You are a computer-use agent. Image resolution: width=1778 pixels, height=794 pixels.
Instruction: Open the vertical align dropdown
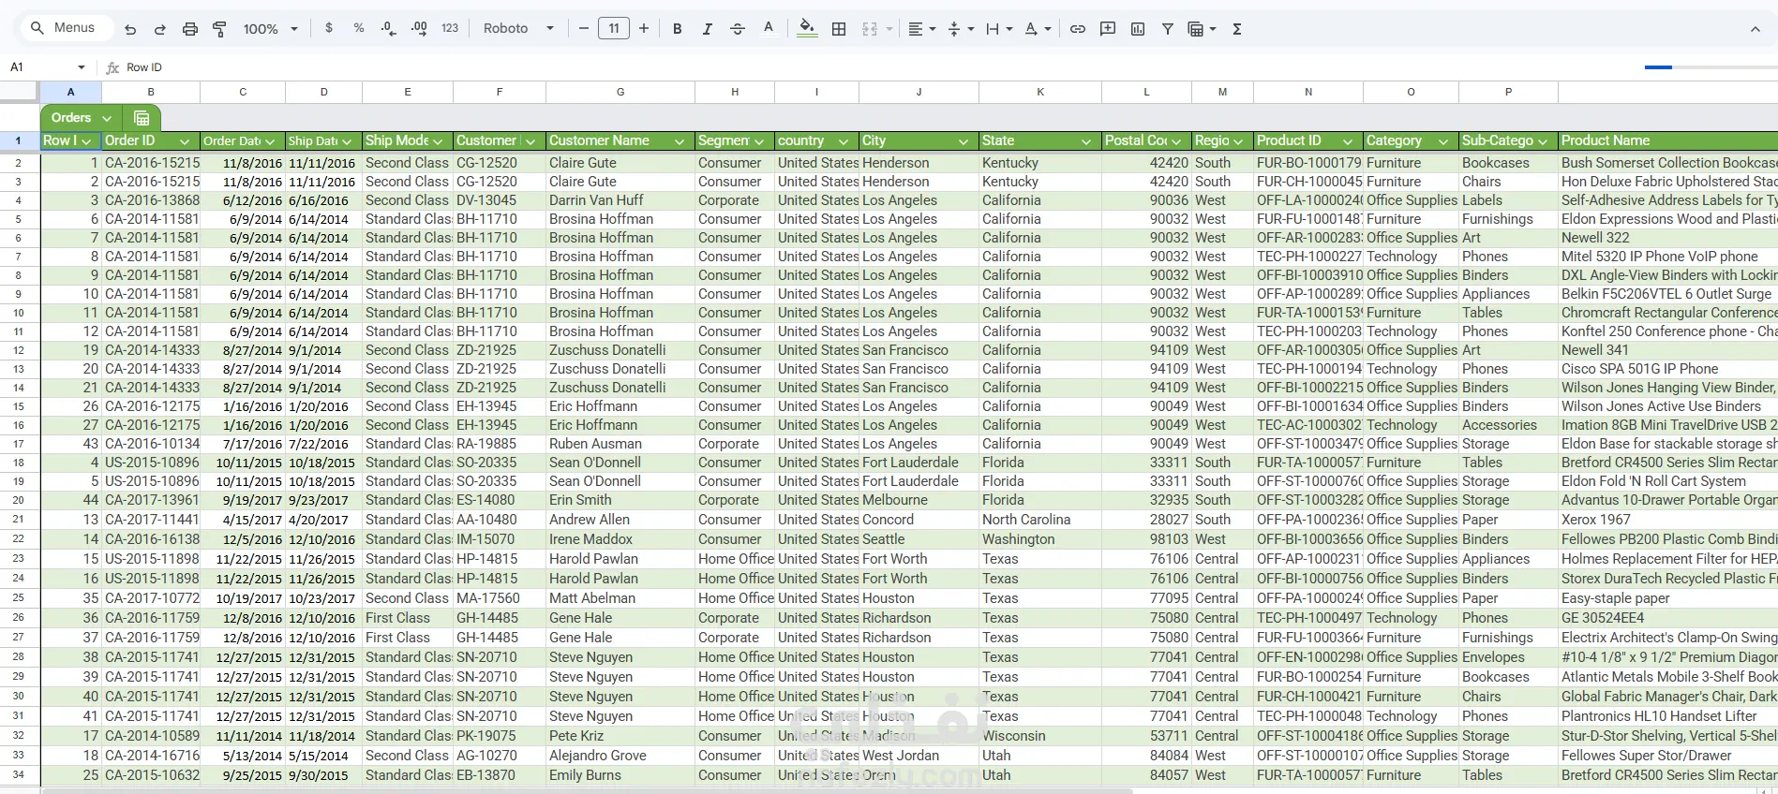point(961,28)
